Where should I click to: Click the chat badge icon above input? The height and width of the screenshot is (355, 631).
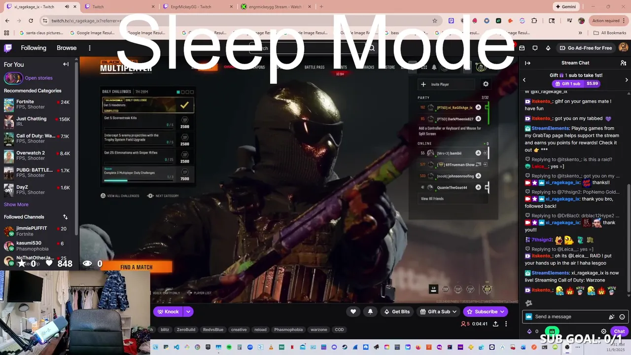click(x=529, y=303)
